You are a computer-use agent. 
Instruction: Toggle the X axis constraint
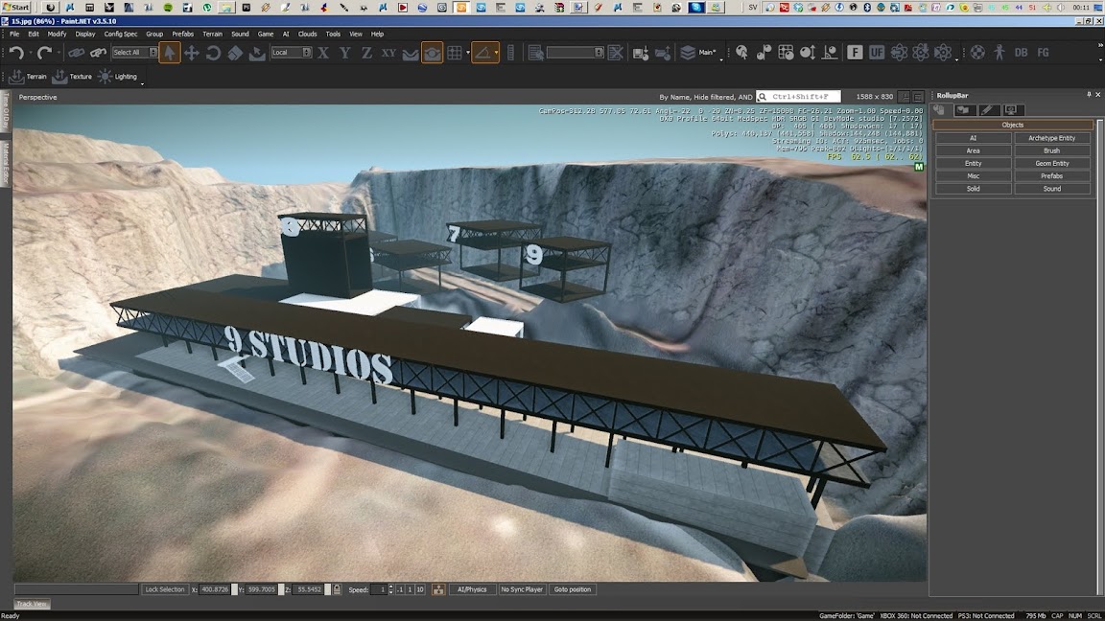click(x=323, y=53)
